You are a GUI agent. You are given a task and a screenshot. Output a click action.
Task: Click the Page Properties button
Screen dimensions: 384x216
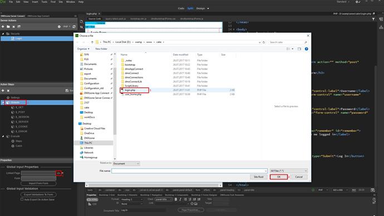[191, 210]
